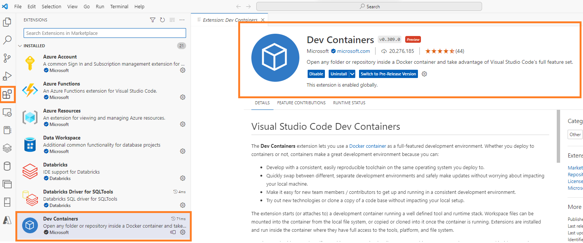Open the Search view in activity bar
Screen dimensions: 583x243
coord(7,40)
